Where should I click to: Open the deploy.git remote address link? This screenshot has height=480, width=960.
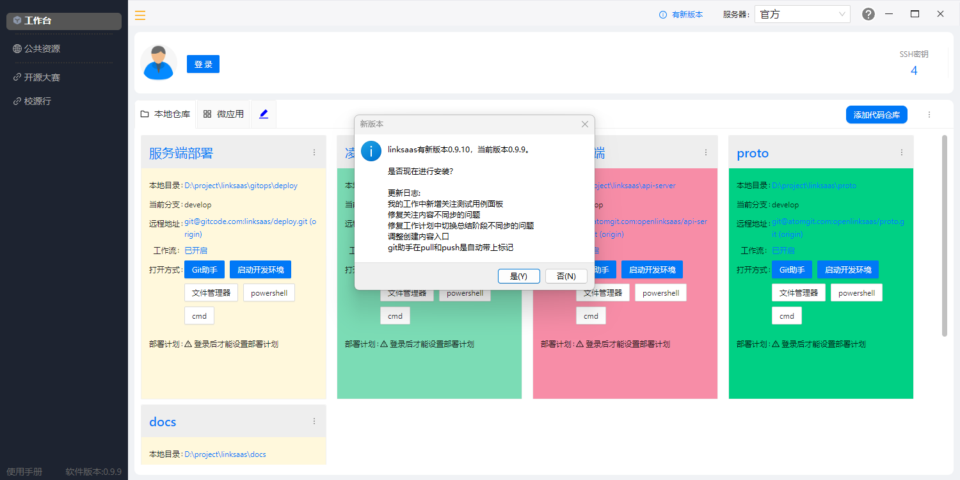point(250,228)
